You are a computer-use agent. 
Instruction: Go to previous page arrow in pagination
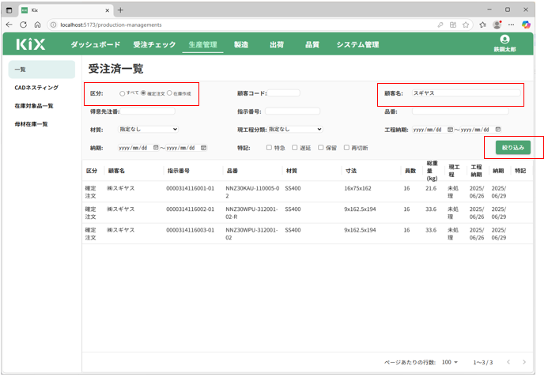508,362
